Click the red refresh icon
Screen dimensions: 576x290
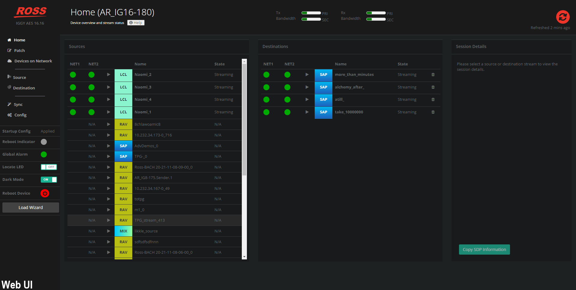pos(563,17)
